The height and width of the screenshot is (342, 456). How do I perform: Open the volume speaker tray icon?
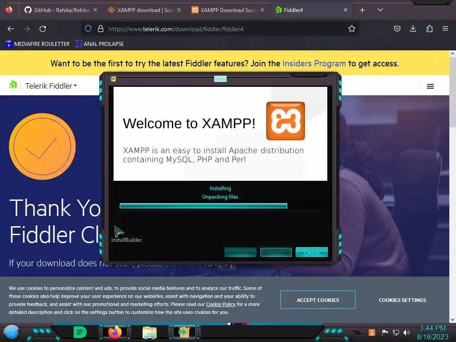(407, 332)
